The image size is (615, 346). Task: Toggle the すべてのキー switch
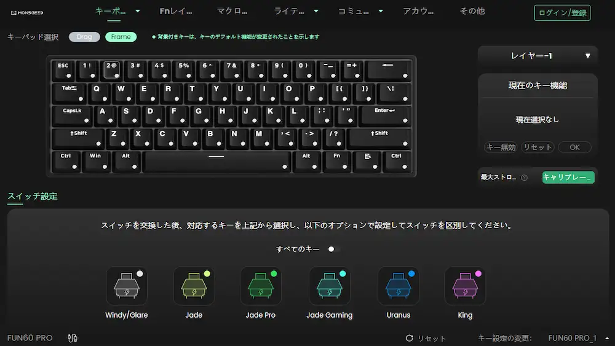(334, 250)
